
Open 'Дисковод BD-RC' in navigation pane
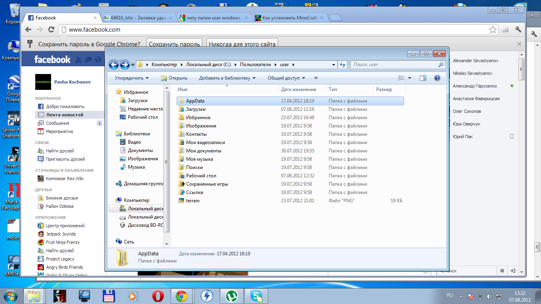point(141,225)
